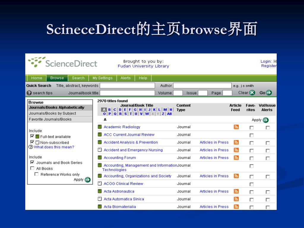Check Favorites box for Academic Radiology
Image resolution: width=304 pixels, height=228 pixels.
tap(252, 128)
